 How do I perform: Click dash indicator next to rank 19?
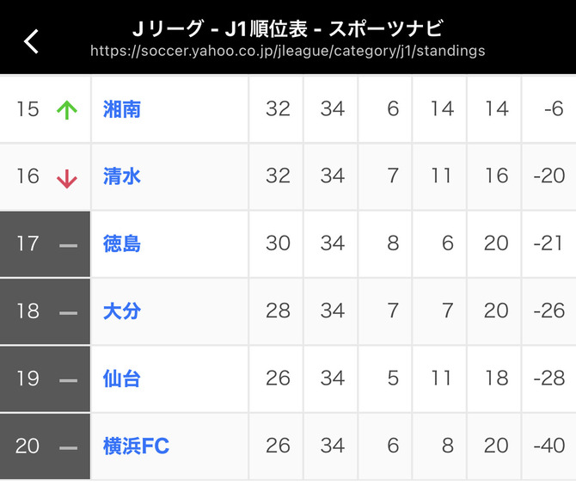point(68,381)
